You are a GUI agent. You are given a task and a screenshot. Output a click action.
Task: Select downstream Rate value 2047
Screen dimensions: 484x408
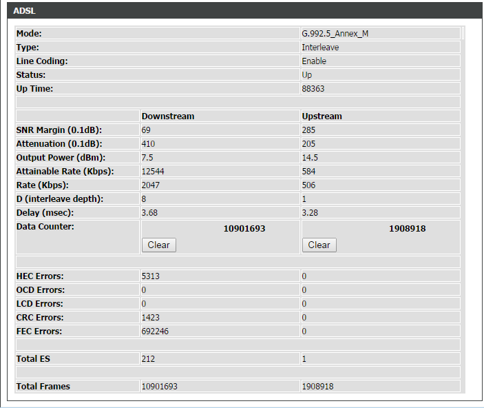(150, 185)
